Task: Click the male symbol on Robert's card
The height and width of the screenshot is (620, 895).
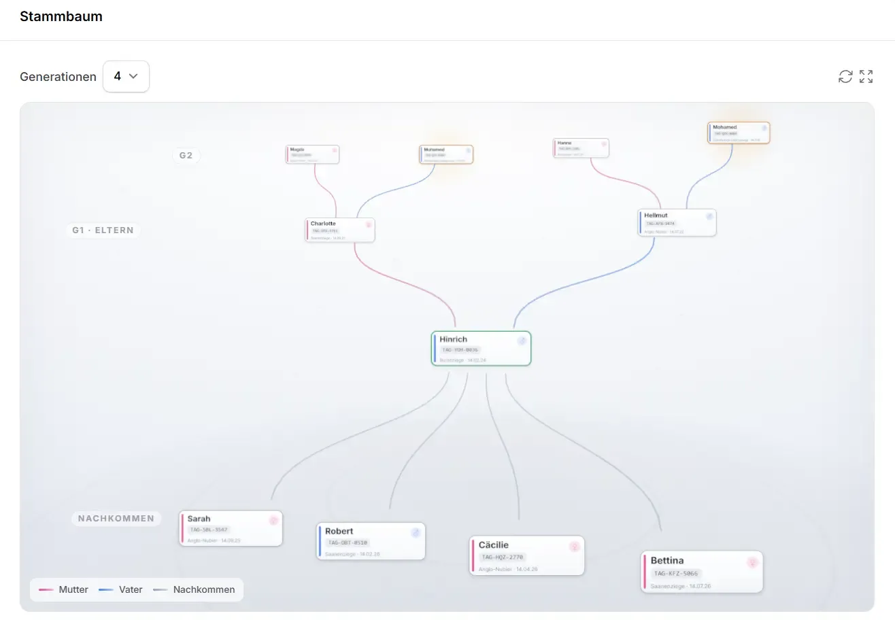Action: coord(416,533)
